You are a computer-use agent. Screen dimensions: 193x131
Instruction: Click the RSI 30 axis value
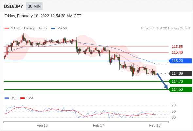tap(174, 117)
